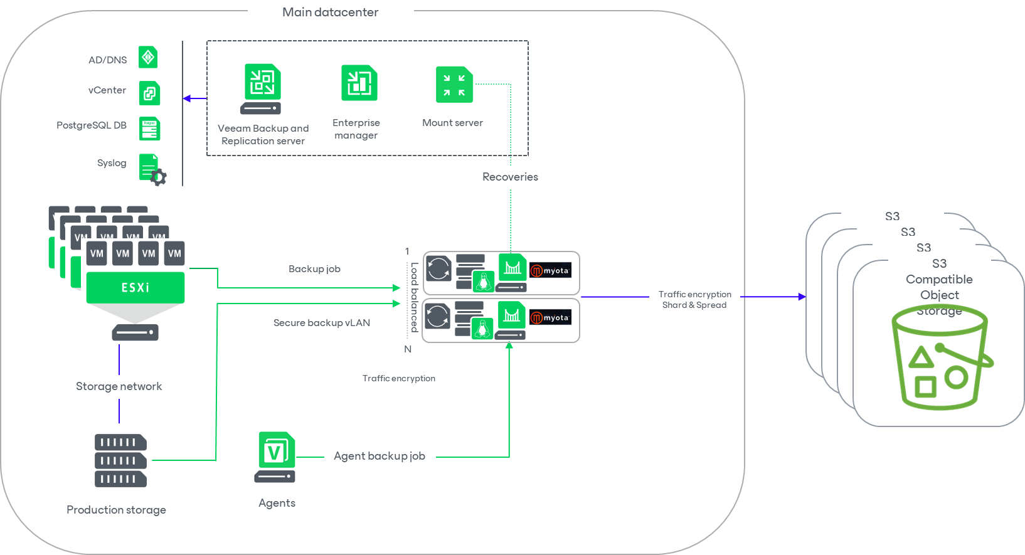
Task: Click the Veeam Backup and Replication server label
Action: [x=263, y=135]
